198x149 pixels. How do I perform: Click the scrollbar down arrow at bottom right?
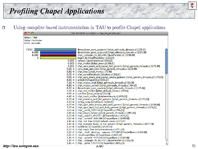point(166,143)
